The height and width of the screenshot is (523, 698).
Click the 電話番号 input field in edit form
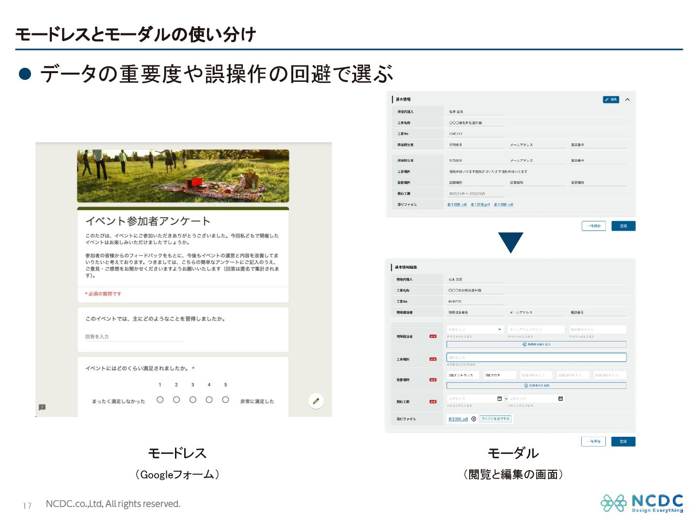pyautogui.click(x=598, y=329)
